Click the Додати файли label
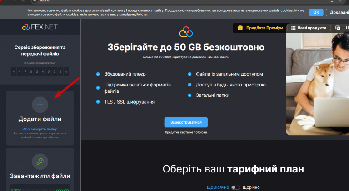The height and width of the screenshot is (191, 349). click(40, 119)
